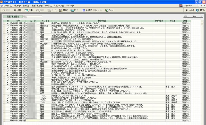Viewport: 206px width, 125px height.
Task: Select the 請求書再発行 content cell
Action: coord(102,118)
